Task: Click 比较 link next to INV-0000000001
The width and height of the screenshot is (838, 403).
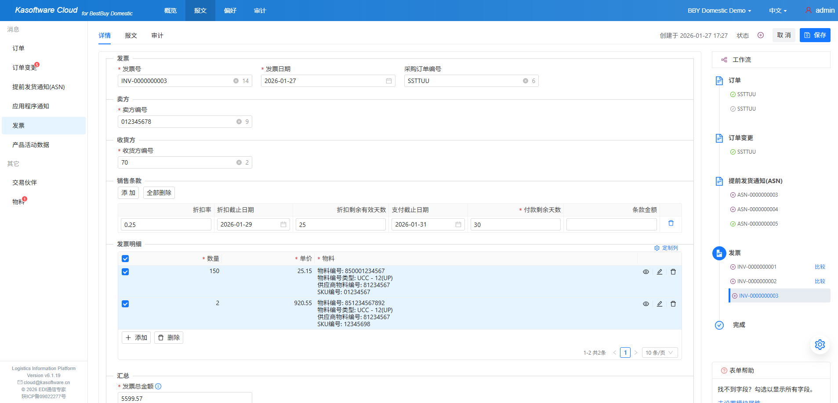Action: [820, 267]
